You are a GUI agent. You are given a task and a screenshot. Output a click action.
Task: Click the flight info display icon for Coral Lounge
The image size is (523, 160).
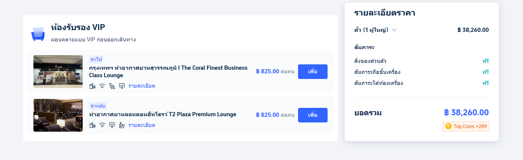click(122, 86)
